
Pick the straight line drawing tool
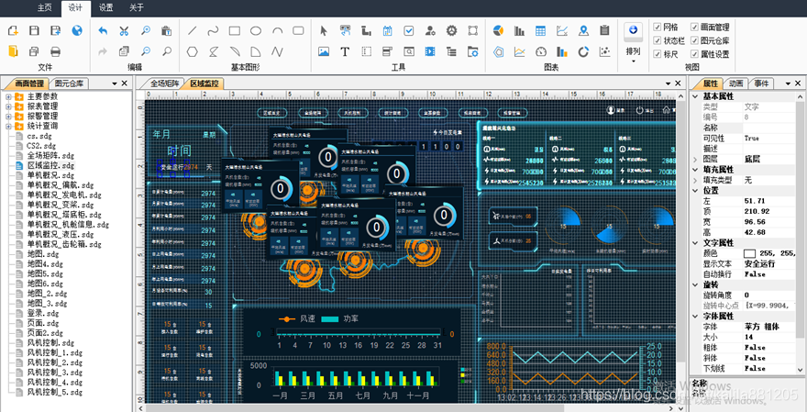[x=193, y=30]
